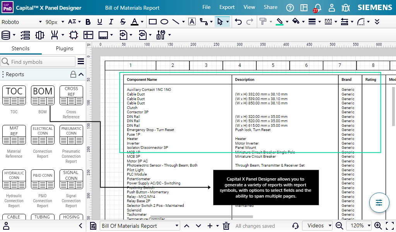The width and height of the screenshot is (396, 232).
Task: Open the Bill Of Materials Report page dropdown
Action: click(x=140, y=226)
